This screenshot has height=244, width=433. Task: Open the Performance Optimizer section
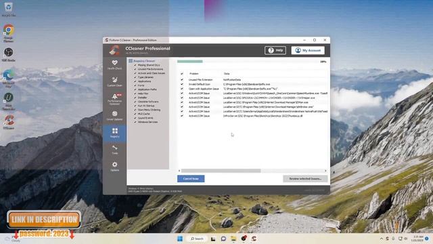[x=114, y=99]
